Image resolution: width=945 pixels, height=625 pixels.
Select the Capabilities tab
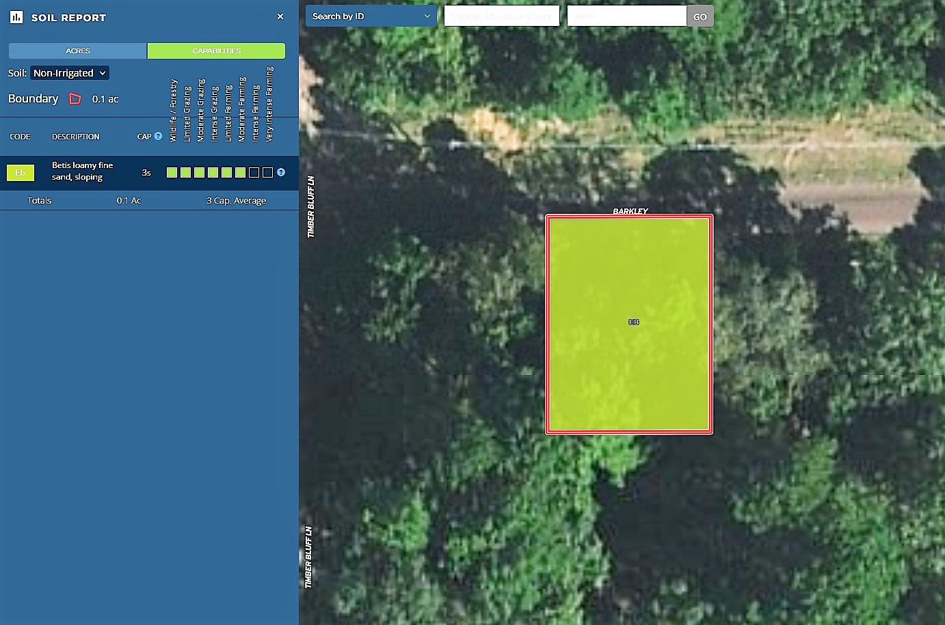[216, 51]
